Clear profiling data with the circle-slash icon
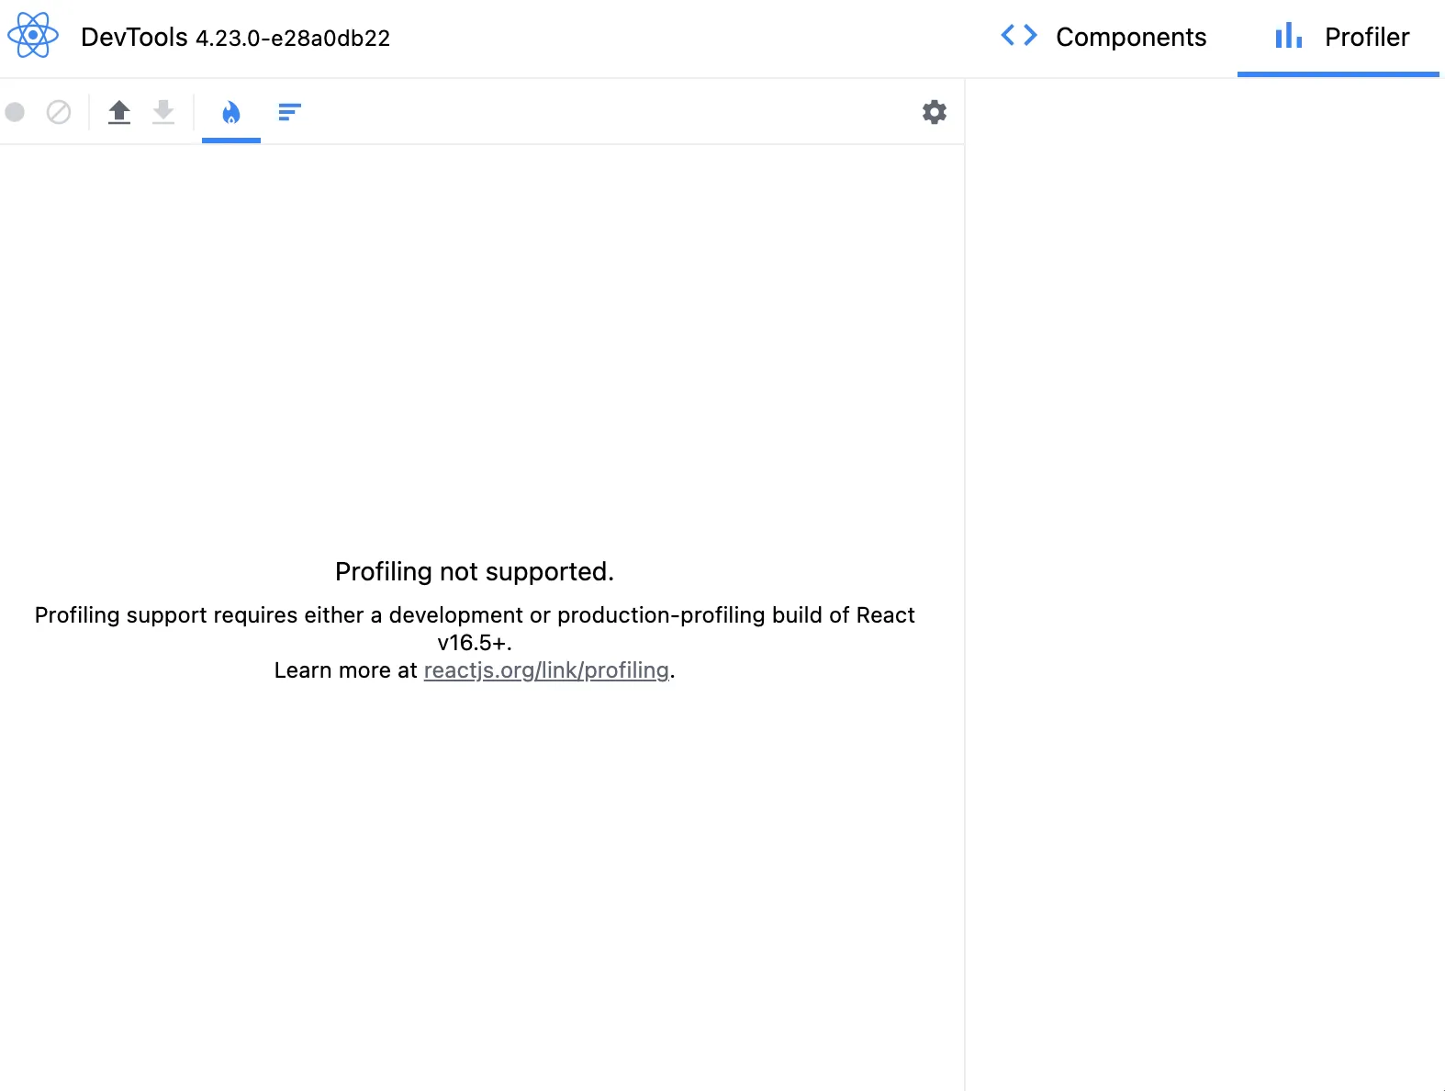 point(59,112)
